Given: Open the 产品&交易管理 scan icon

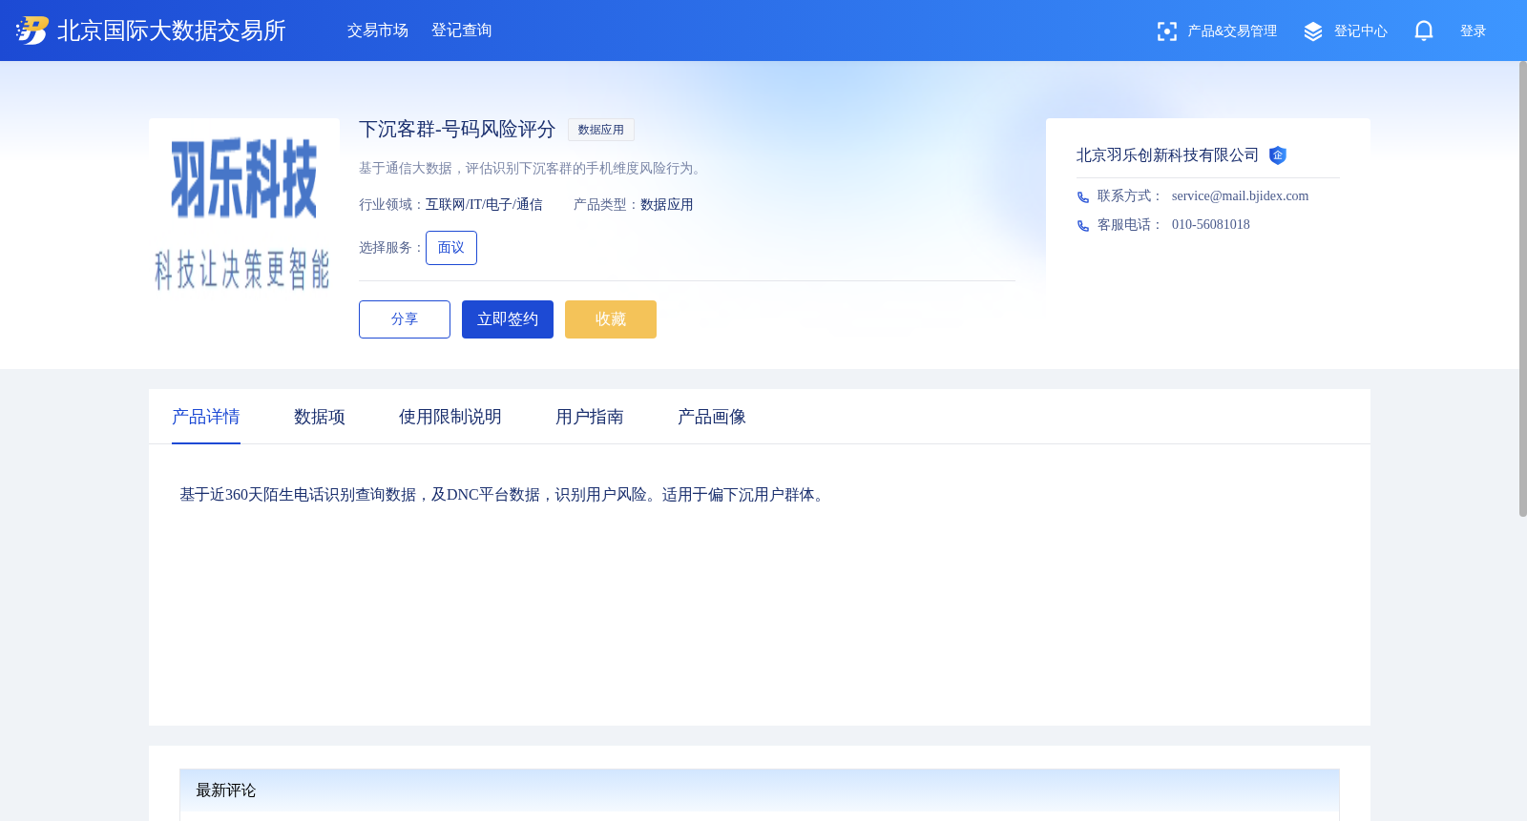Looking at the screenshot, I should [1166, 31].
